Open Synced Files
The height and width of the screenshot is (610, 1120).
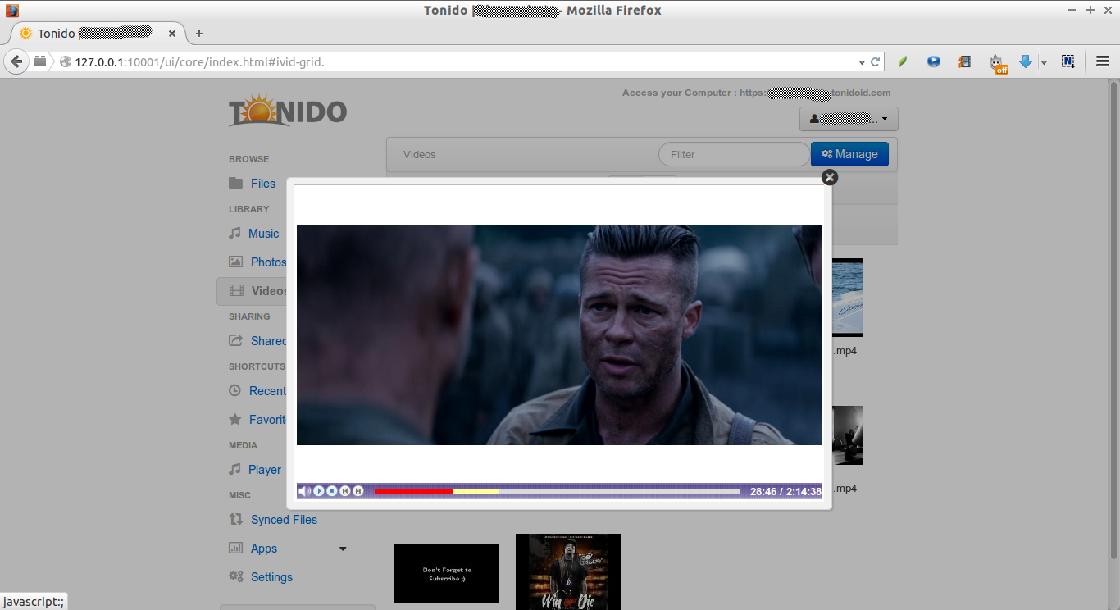coord(284,520)
